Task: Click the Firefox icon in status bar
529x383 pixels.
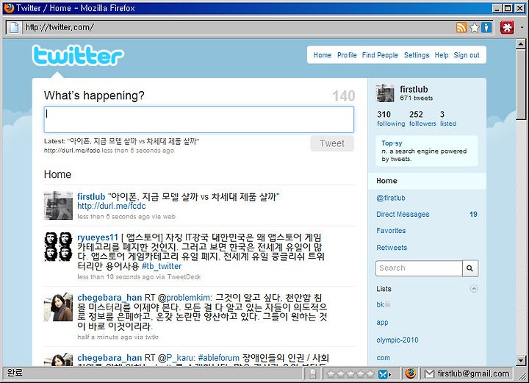Action: 411,373
